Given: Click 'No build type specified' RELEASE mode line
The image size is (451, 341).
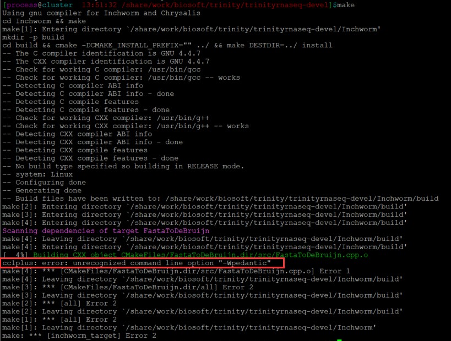Looking at the screenshot, I should point(123,166).
